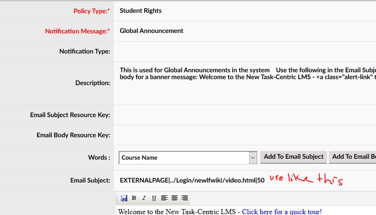376x215 pixels.
Task: Select the Course Name combo box
Action: click(x=188, y=158)
